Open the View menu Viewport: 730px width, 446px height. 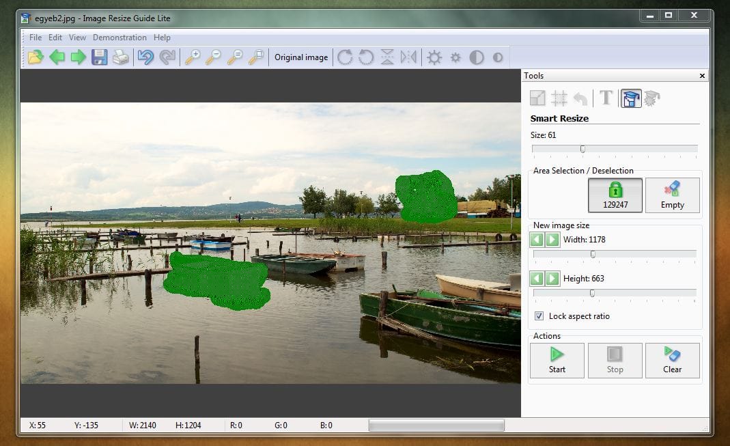(x=77, y=38)
